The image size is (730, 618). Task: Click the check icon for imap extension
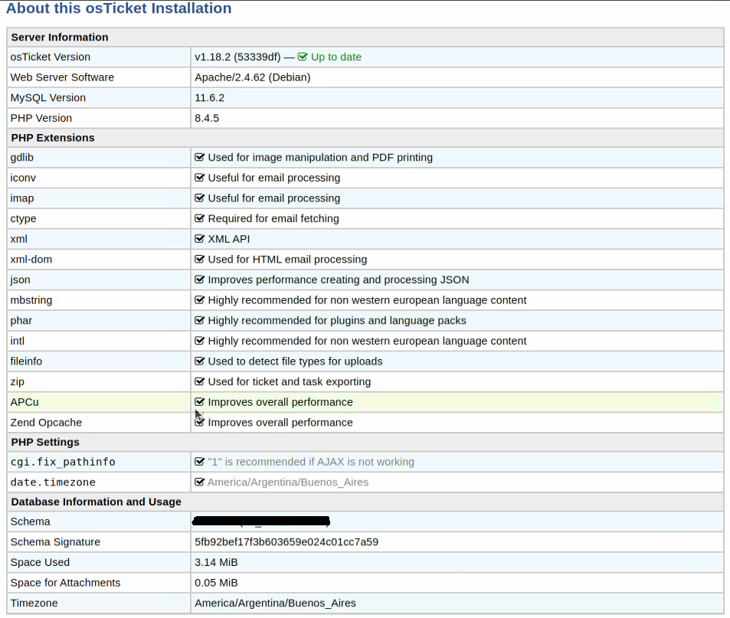pyautogui.click(x=200, y=198)
